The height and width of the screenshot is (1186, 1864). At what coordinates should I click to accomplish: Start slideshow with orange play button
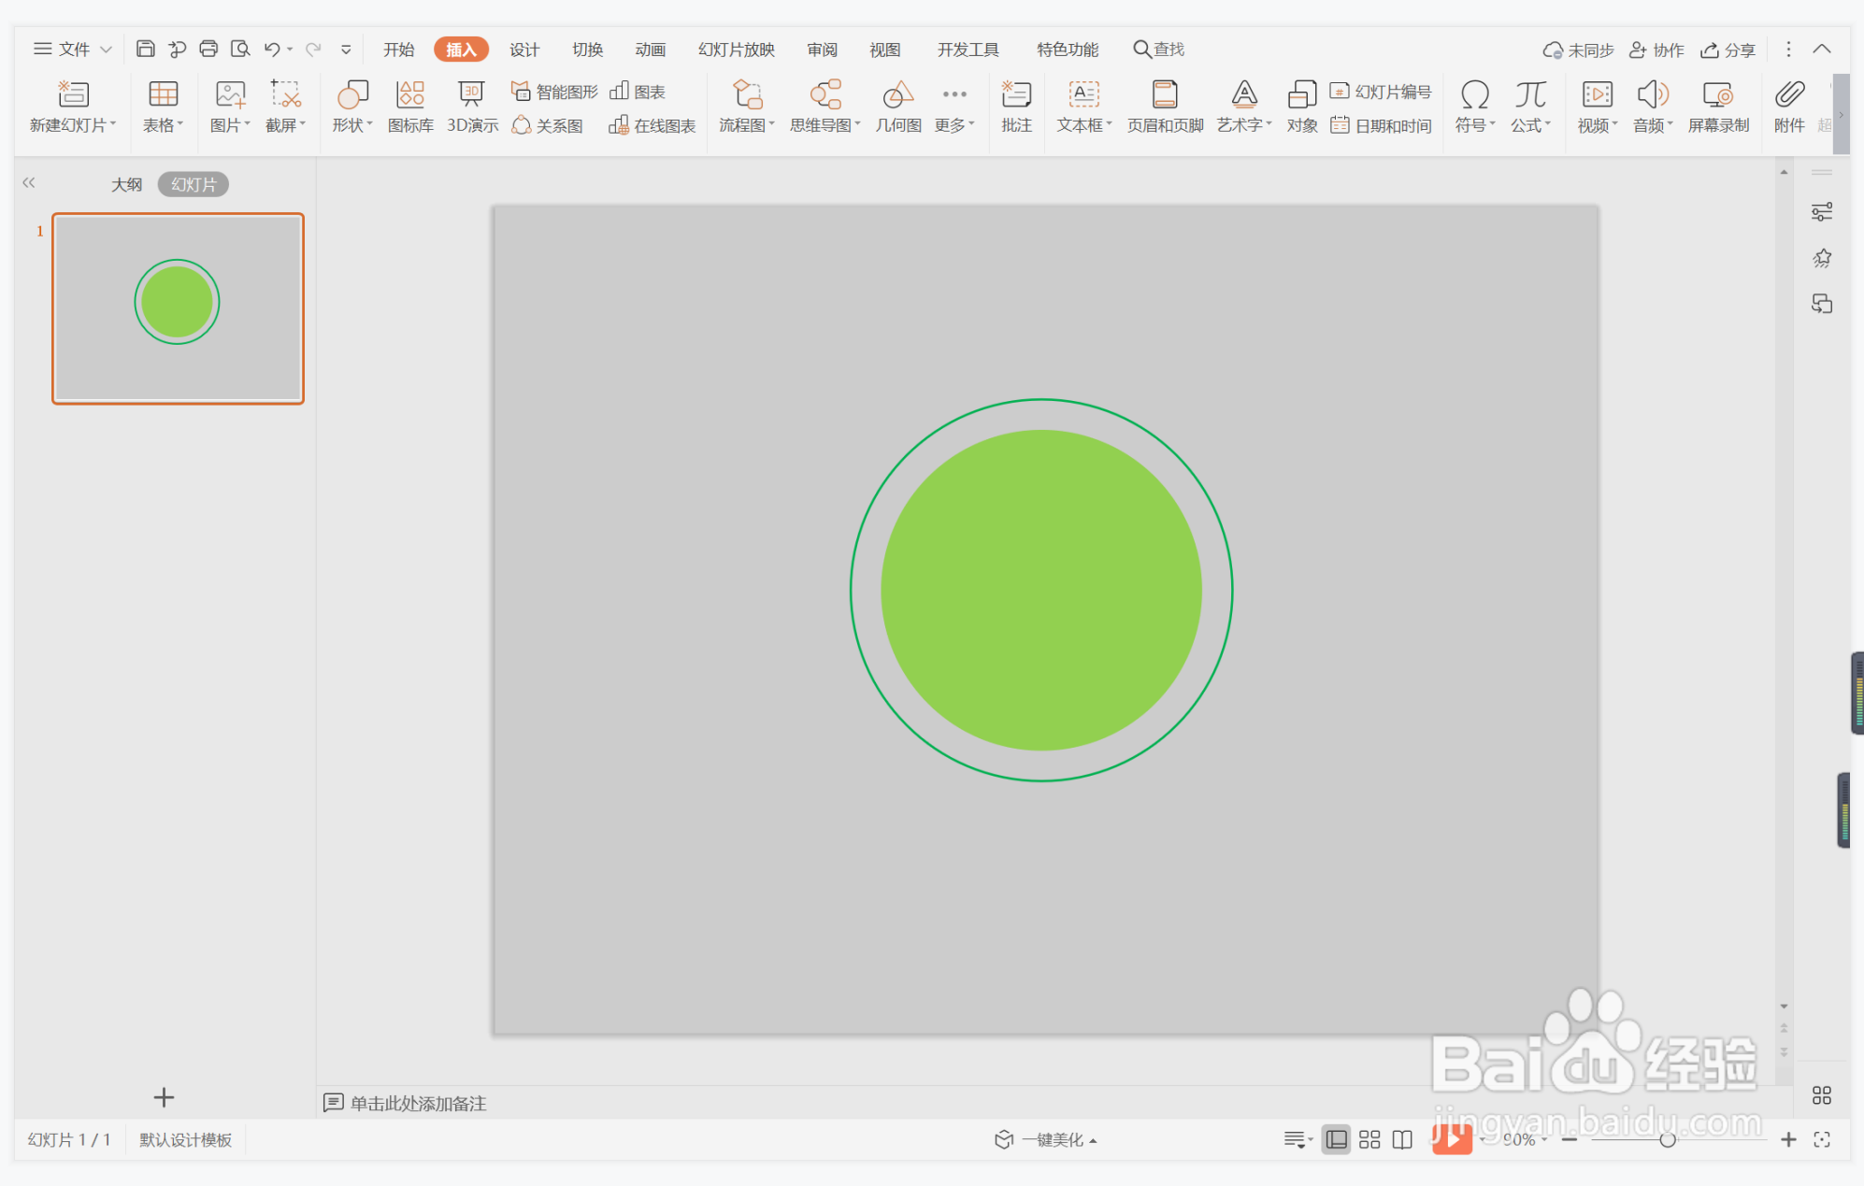[x=1452, y=1139]
